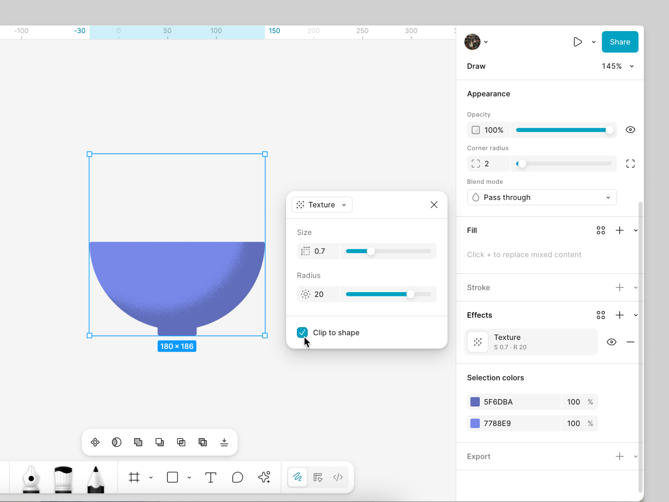This screenshot has height=502, width=669.
Task: Add a new stroke
Action: [620, 288]
